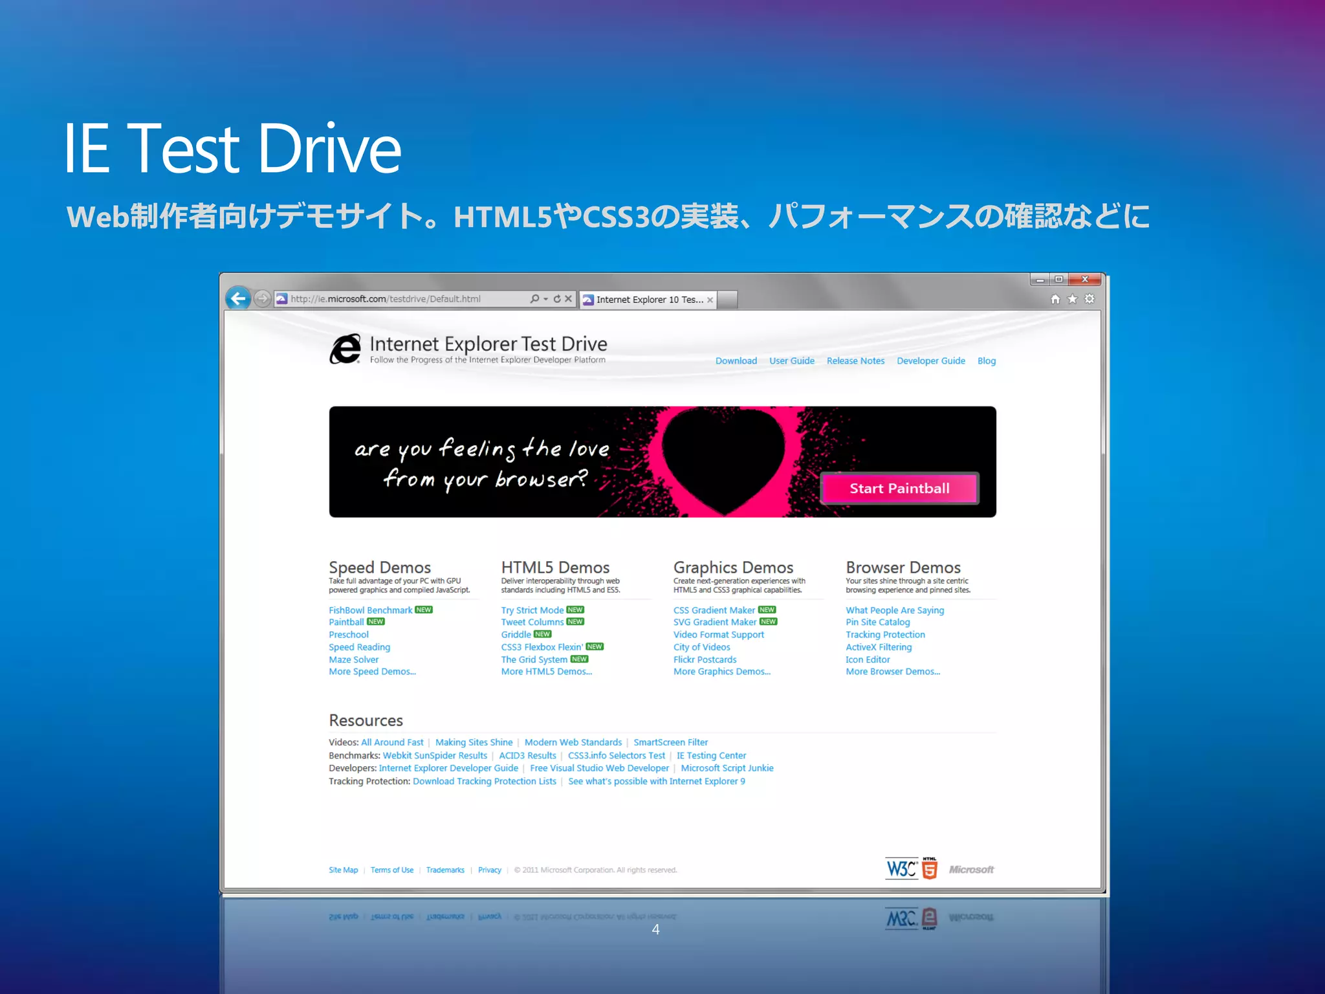Open Paintball link under Speed Demos

coord(346,622)
